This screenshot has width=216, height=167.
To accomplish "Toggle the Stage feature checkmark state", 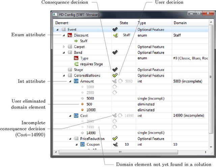I will pos(115,70).
